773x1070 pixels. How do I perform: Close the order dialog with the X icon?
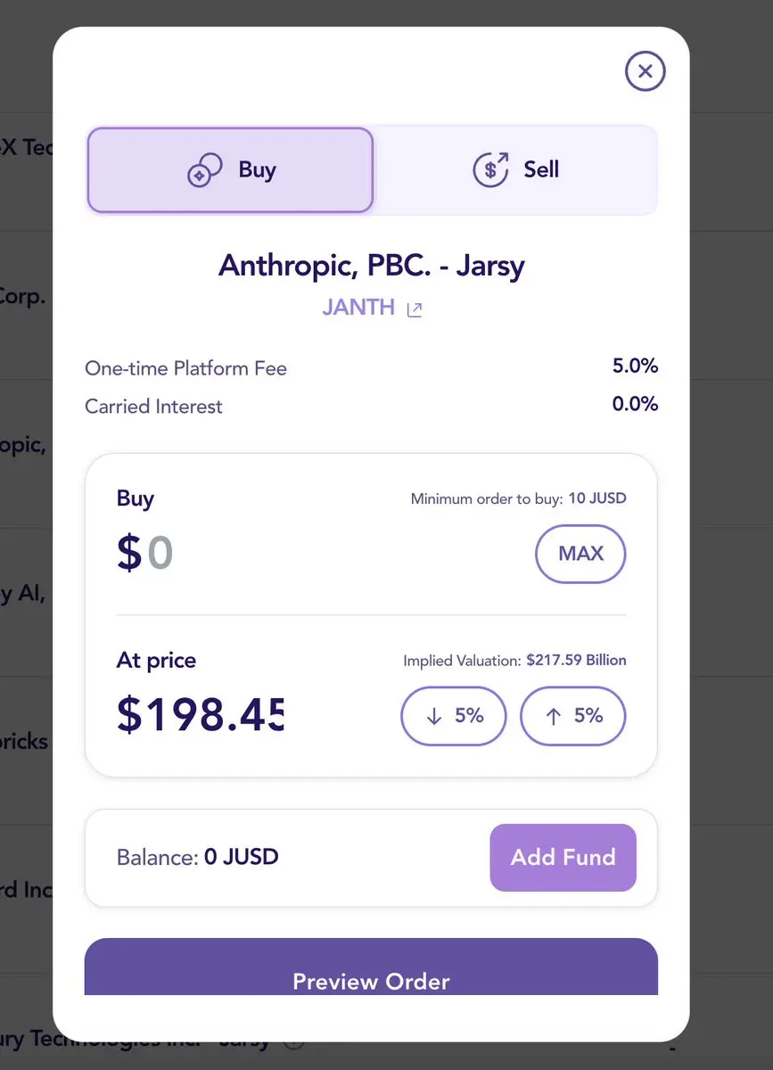pyautogui.click(x=646, y=70)
